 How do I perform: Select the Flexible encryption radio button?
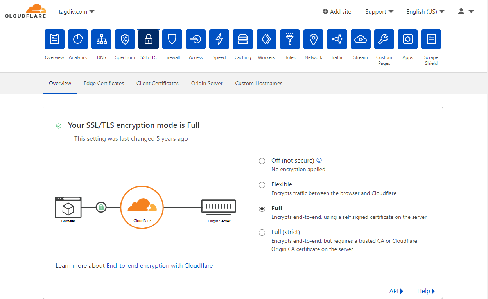[262, 185]
